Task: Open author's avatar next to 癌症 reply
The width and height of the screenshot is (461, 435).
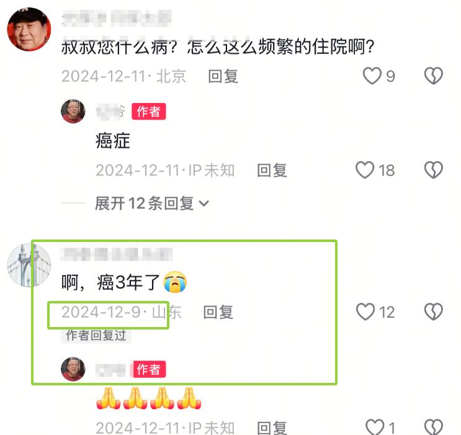Action: point(73,112)
